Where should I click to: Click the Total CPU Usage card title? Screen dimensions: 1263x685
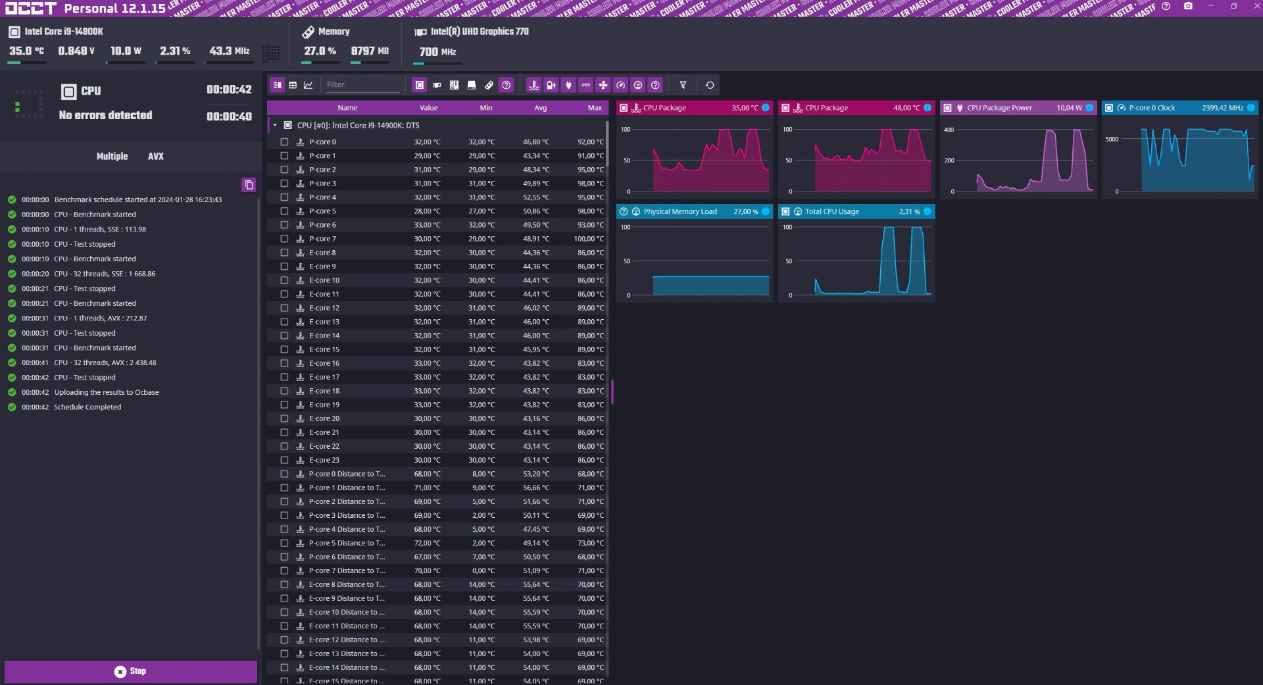(832, 212)
